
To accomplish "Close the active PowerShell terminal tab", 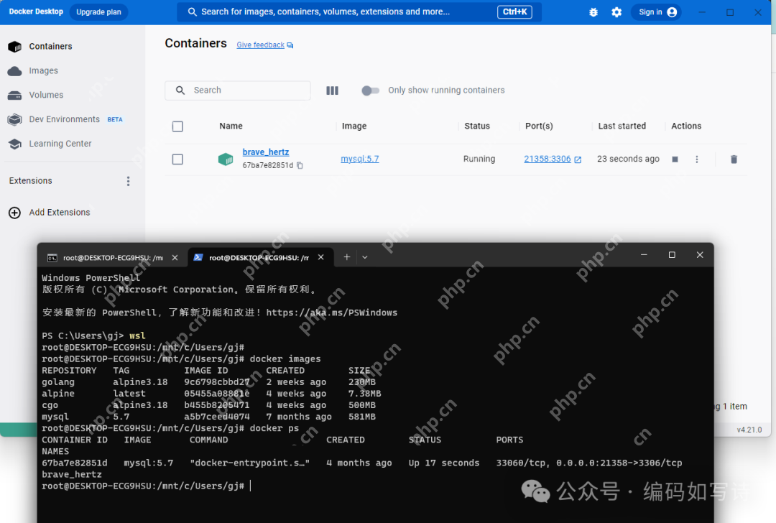I will tap(320, 257).
